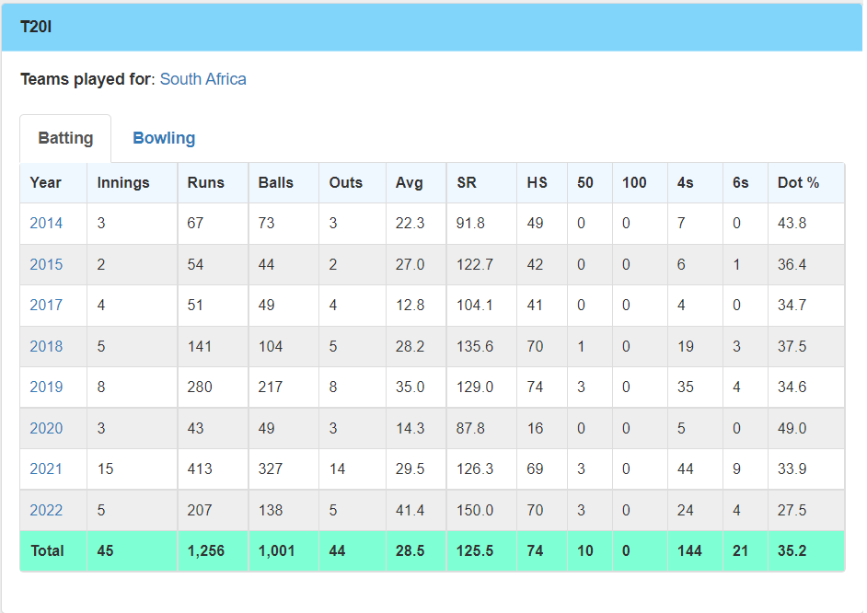Click the Runs column header
867x613 pixels.
[205, 183]
